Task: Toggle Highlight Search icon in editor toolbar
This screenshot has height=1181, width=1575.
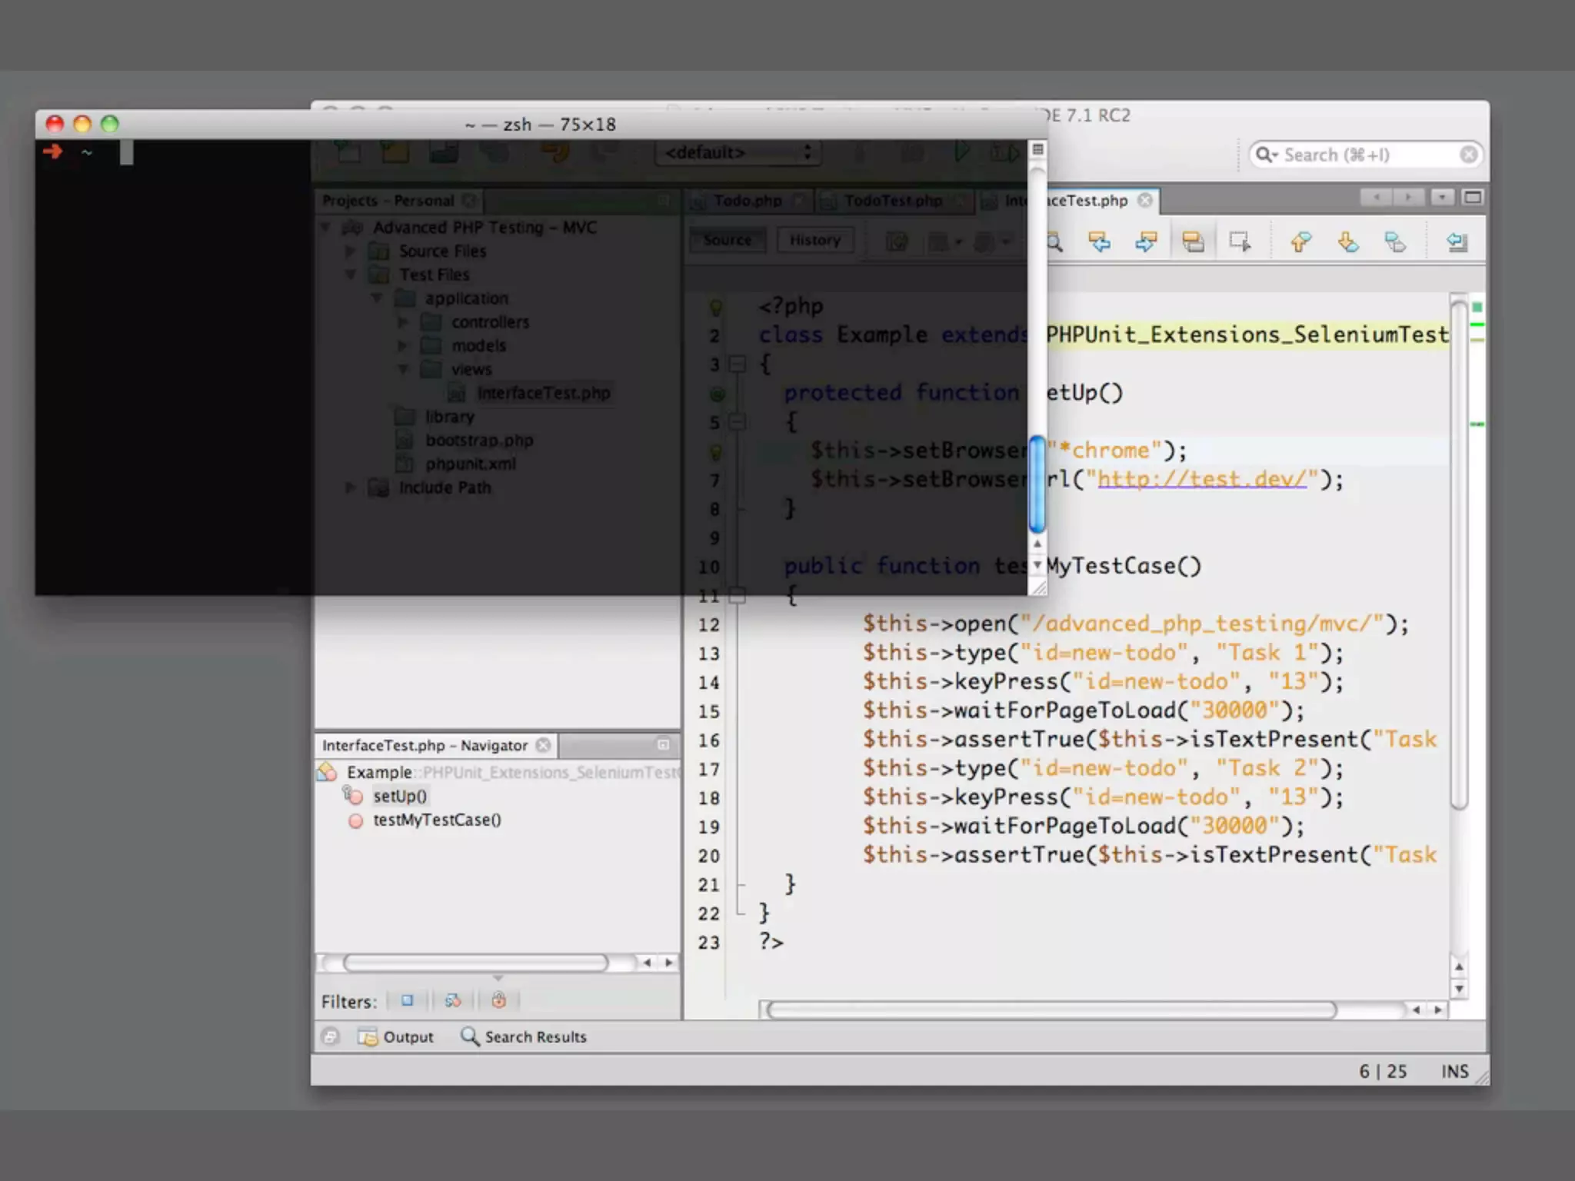Action: tap(1193, 242)
